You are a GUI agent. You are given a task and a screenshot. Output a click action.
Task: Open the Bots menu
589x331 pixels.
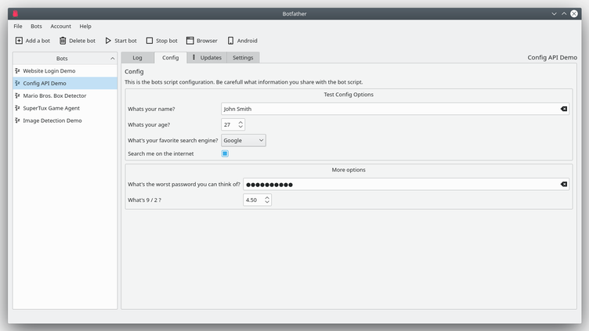[36, 26]
